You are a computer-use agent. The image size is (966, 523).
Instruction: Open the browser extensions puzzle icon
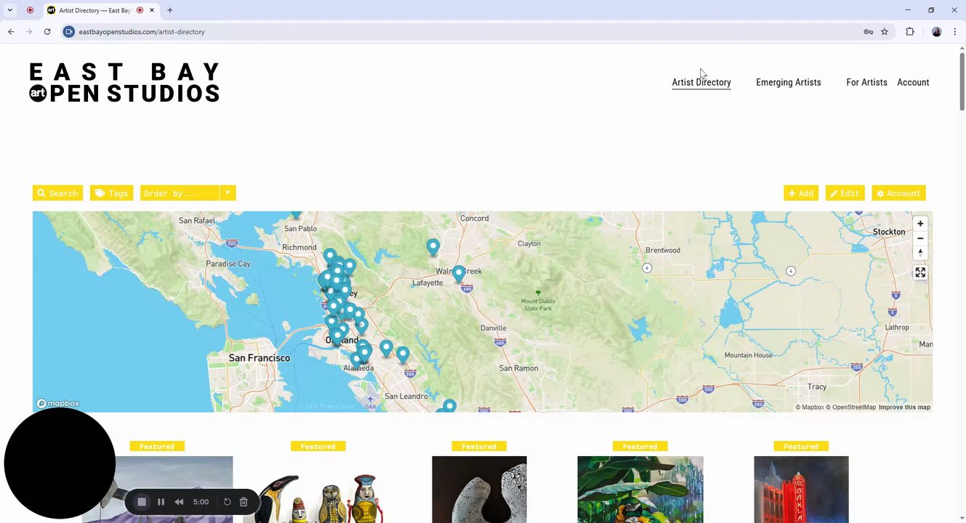coord(909,32)
